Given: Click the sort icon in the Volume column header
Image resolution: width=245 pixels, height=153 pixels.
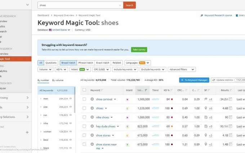Looking at the screenshot, I should coord(146,90).
